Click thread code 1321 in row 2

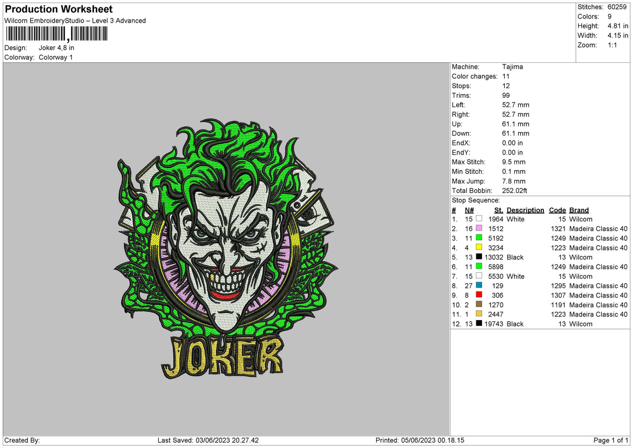[x=558, y=229]
